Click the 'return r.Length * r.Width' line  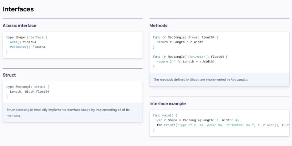180,42
